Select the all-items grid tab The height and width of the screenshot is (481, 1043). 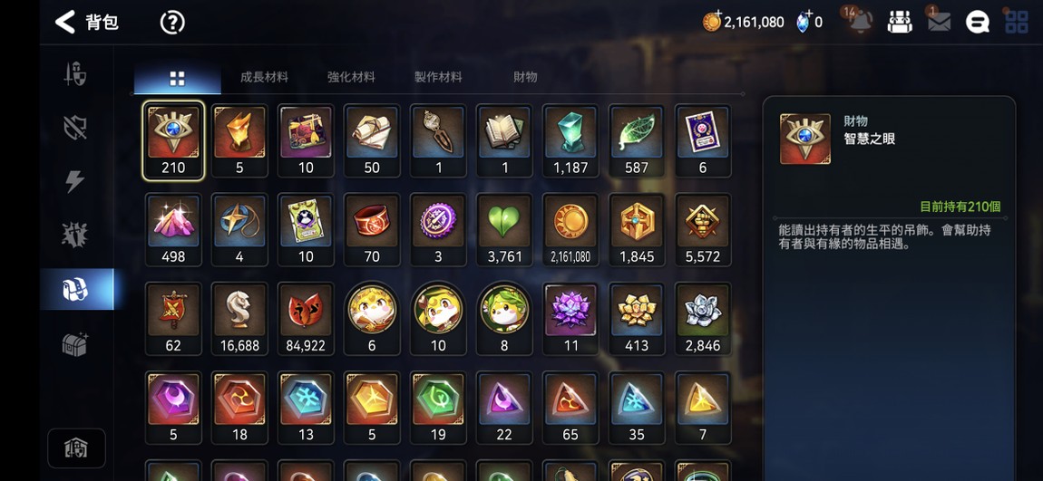tap(177, 79)
